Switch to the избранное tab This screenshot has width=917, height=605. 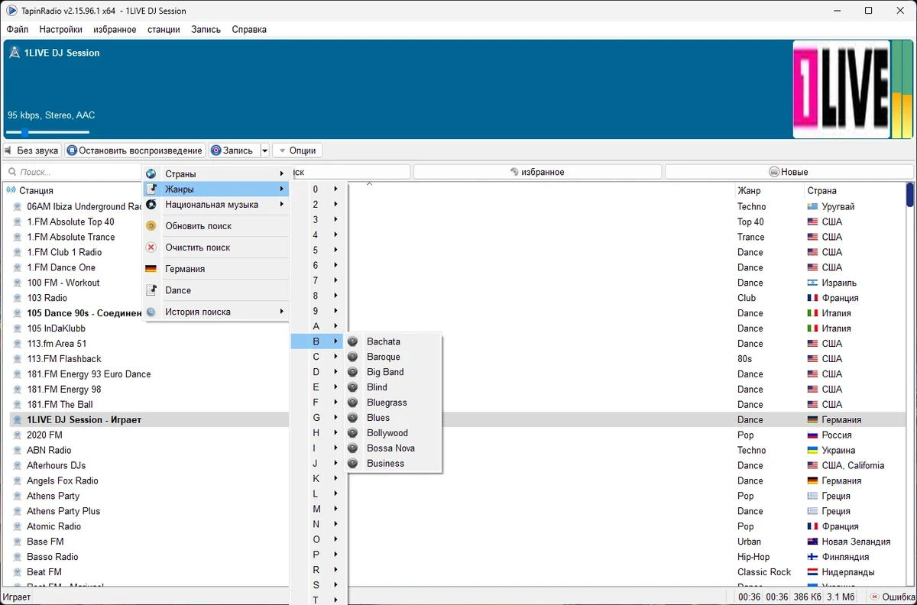537,172
